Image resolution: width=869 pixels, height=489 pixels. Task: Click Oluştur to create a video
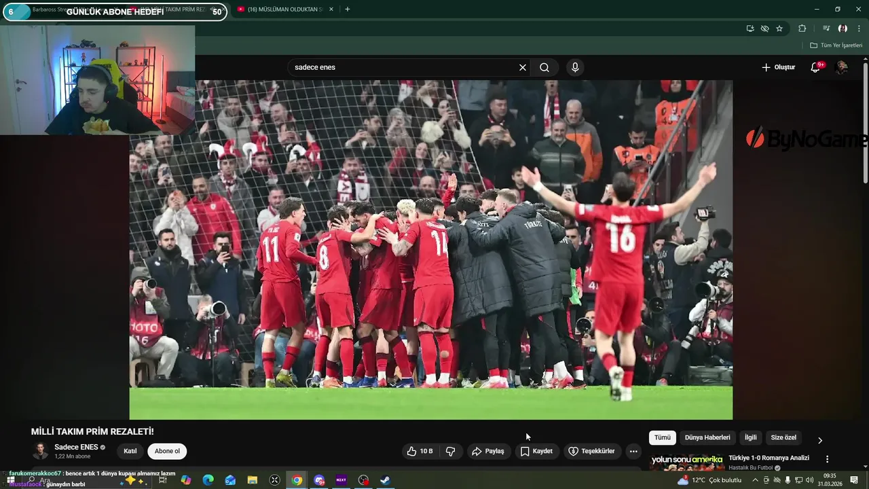coord(778,67)
